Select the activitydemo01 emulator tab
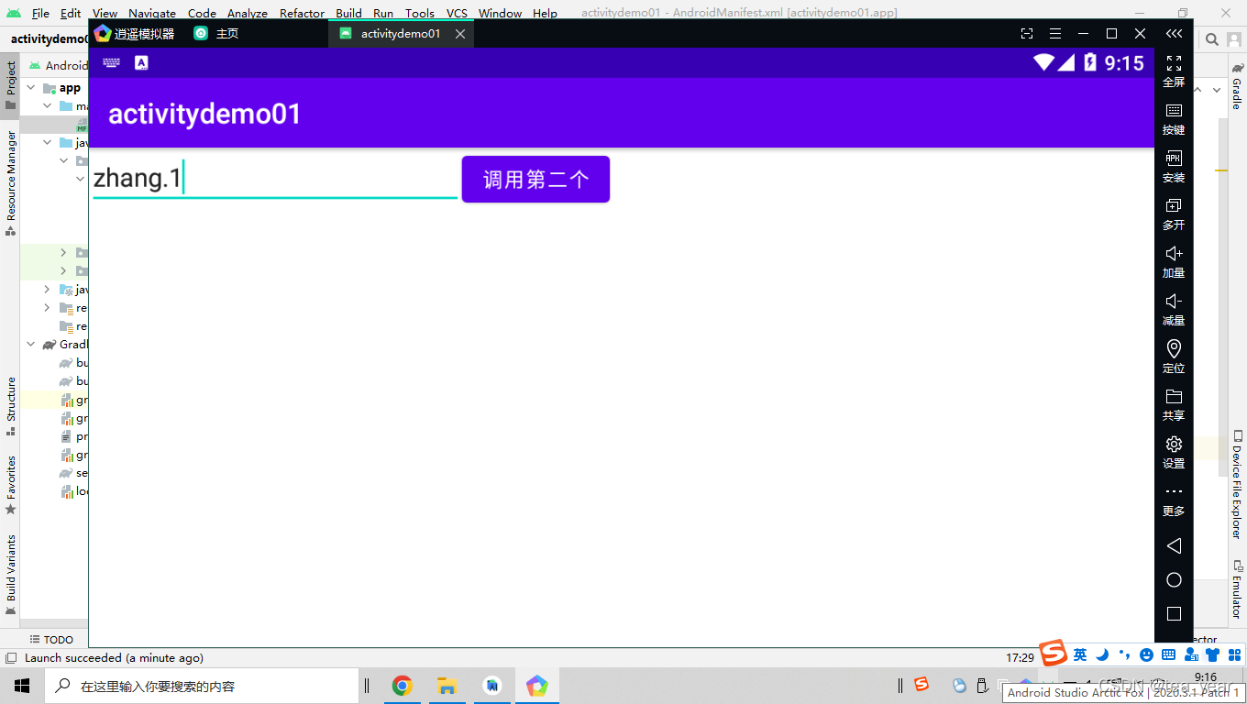The height and width of the screenshot is (704, 1247). tap(401, 33)
